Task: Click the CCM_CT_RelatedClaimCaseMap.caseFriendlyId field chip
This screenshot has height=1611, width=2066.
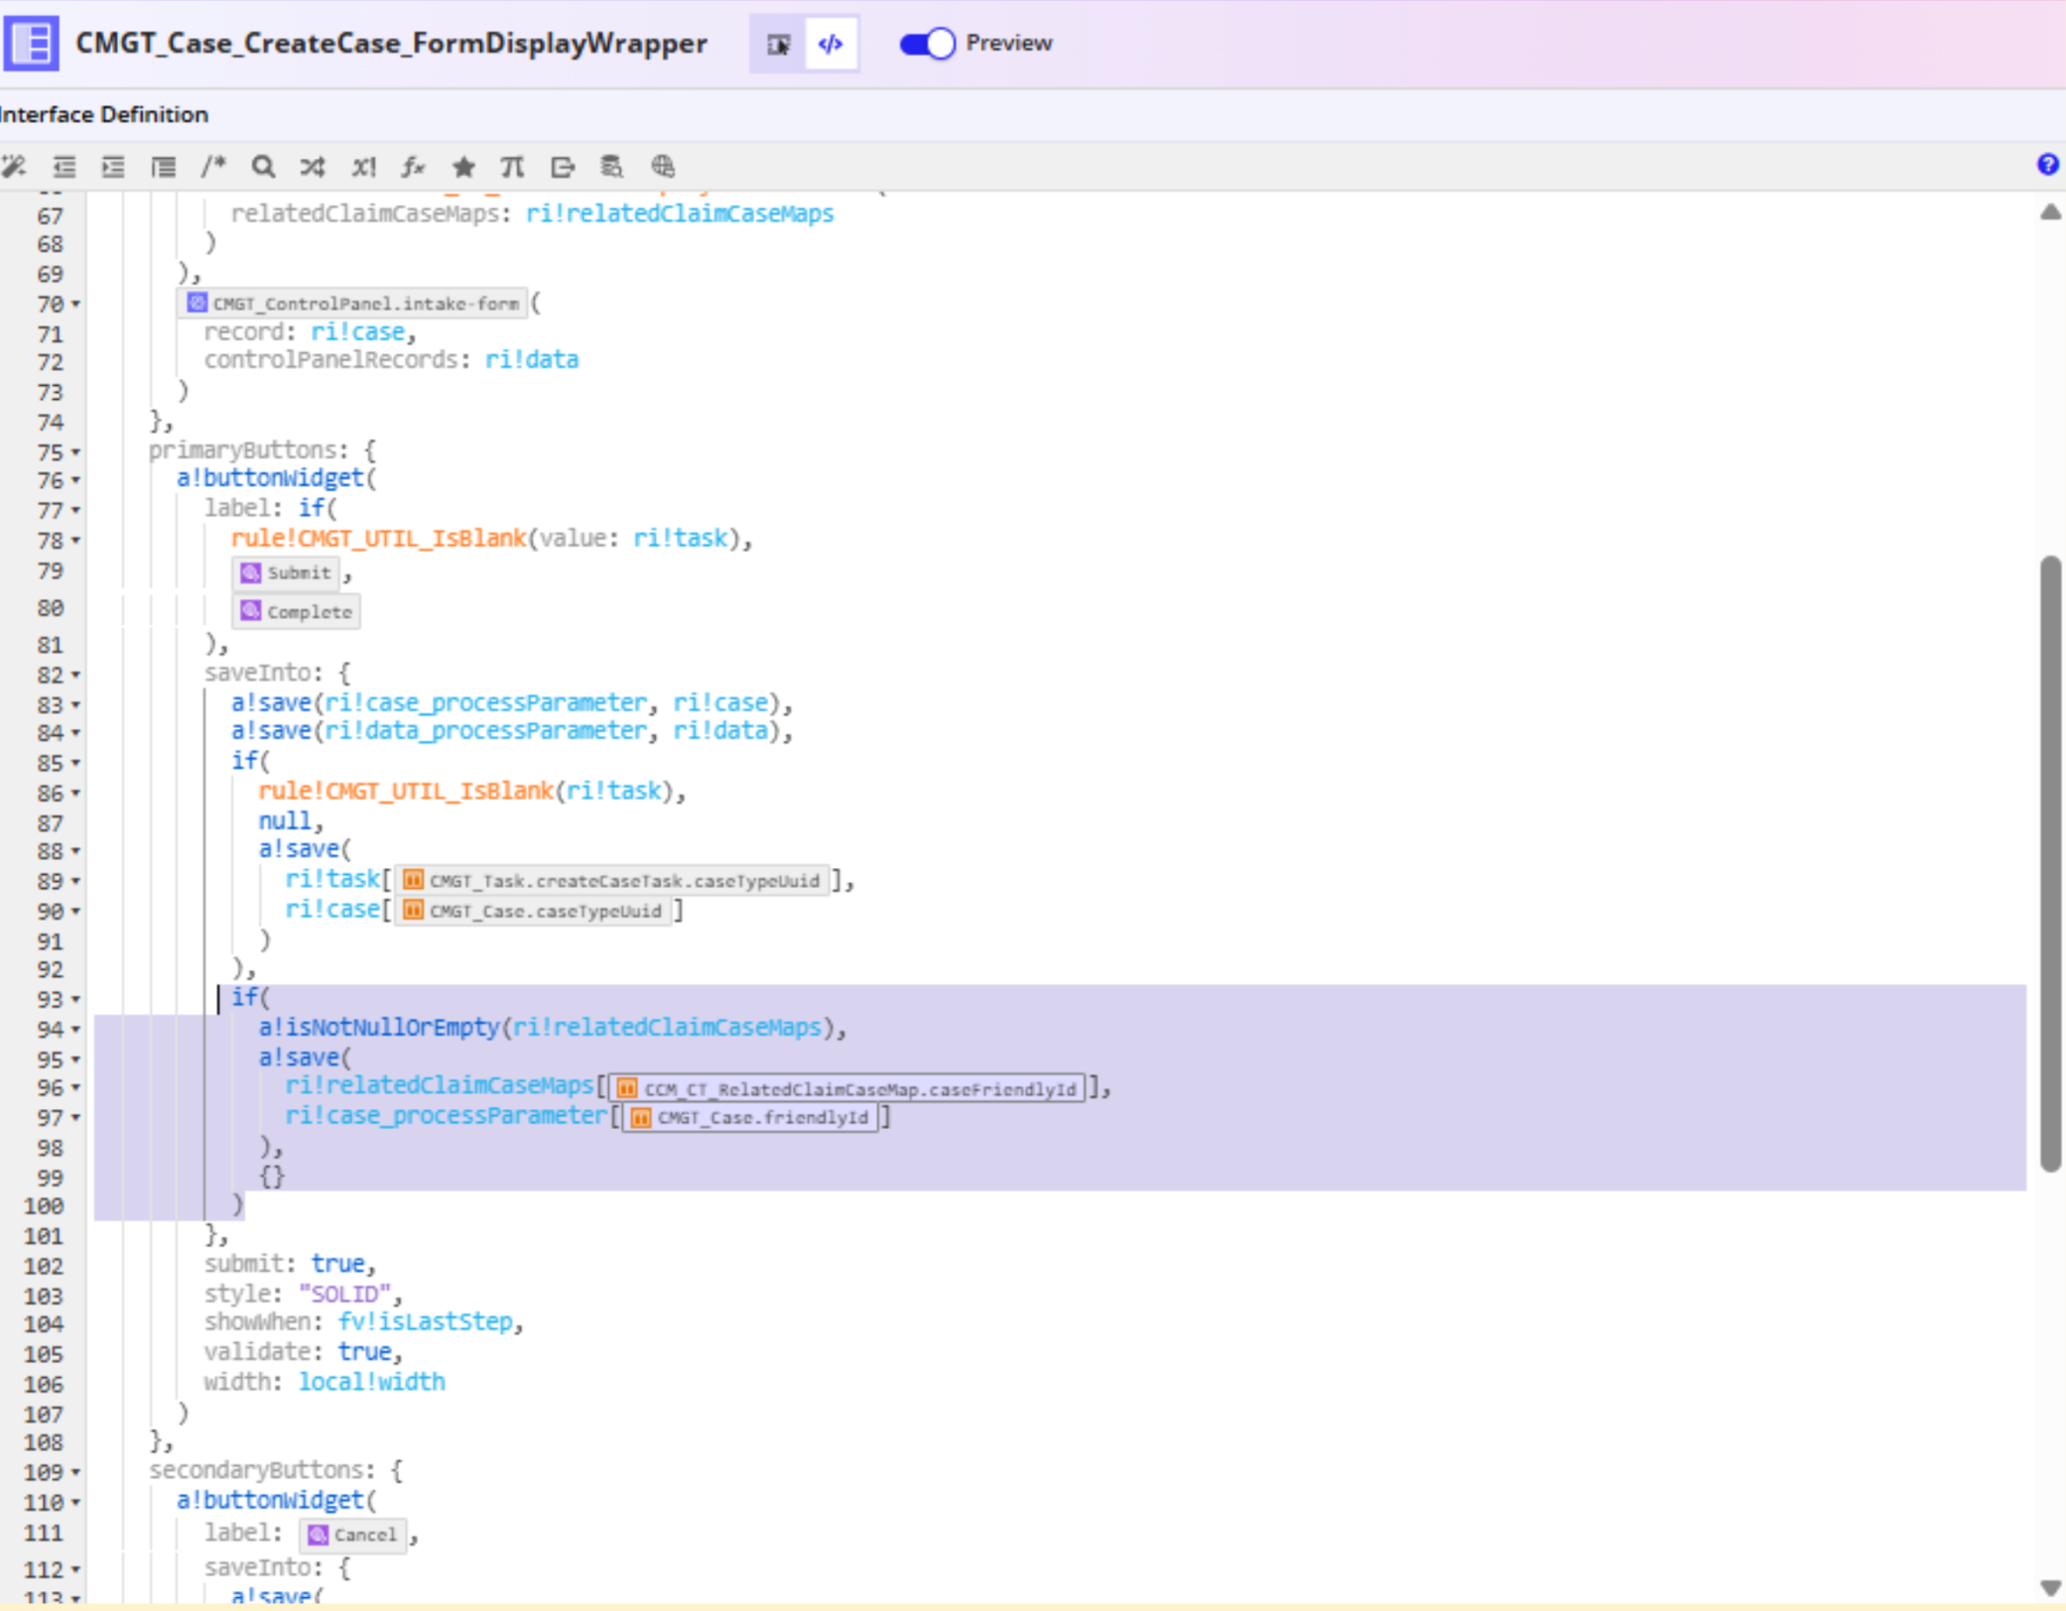Action: (x=847, y=1089)
